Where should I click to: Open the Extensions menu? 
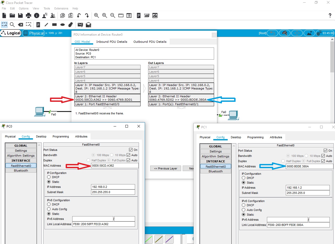click(x=61, y=8)
